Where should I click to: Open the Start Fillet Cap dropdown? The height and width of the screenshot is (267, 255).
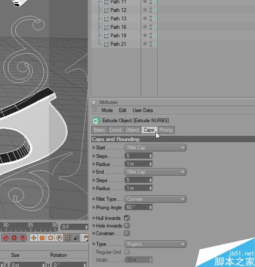coord(156,148)
